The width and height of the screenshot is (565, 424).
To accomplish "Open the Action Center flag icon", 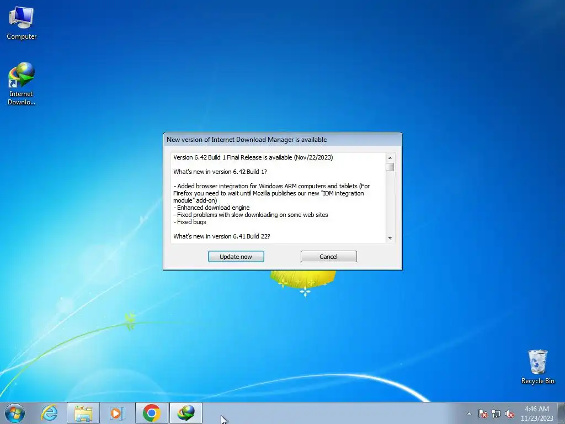I will coord(483,414).
